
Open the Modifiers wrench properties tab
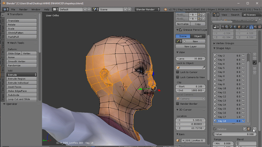[x=247, y=27]
